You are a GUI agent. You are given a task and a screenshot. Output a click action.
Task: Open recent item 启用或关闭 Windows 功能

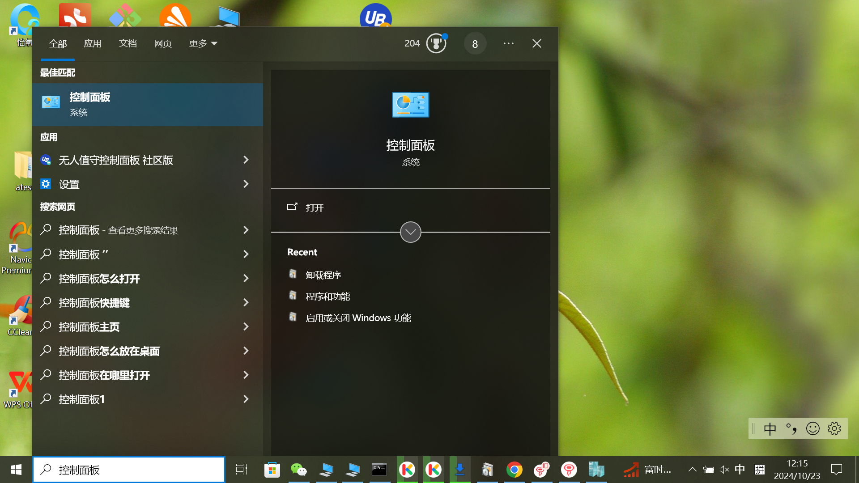(x=358, y=318)
